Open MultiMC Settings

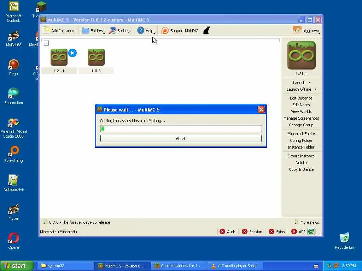(x=120, y=31)
